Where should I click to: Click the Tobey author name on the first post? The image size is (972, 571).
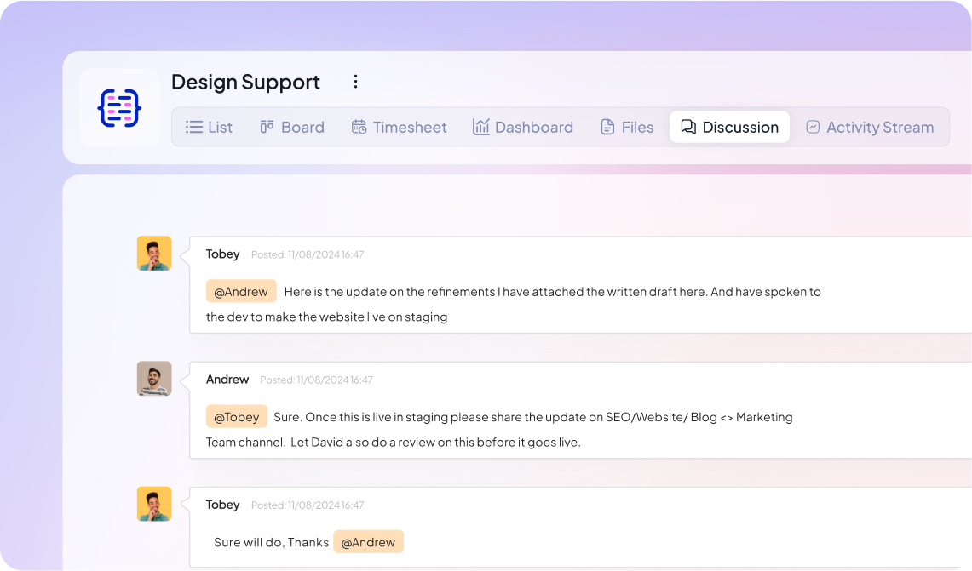click(x=222, y=254)
